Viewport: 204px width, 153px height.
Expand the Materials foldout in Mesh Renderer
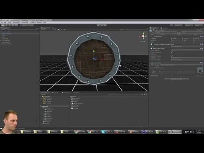[x=150, y=54]
